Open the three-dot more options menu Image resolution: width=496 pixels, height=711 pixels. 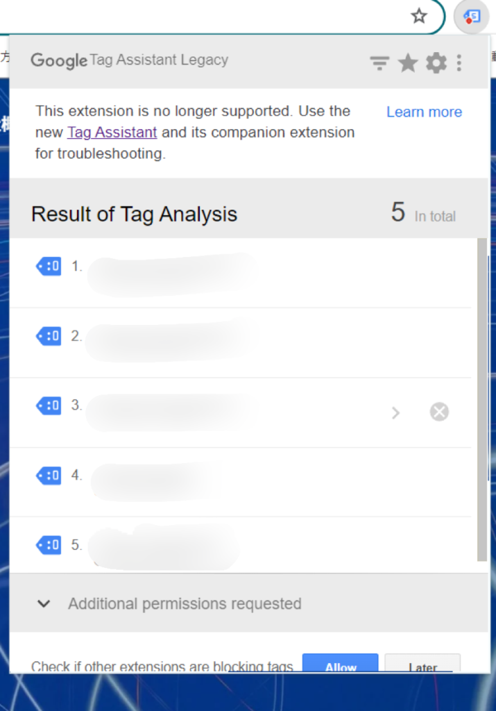459,64
